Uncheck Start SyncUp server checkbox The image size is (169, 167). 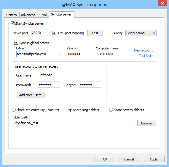pos(13,24)
